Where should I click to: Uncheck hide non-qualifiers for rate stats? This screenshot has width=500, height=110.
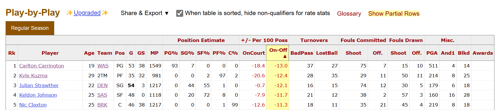point(180,13)
